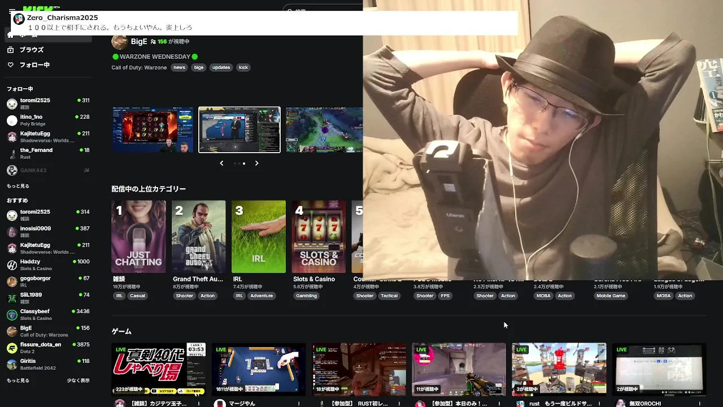Open SiiL1989 IRL channel
Screen dimensions: 723x407
(47, 298)
